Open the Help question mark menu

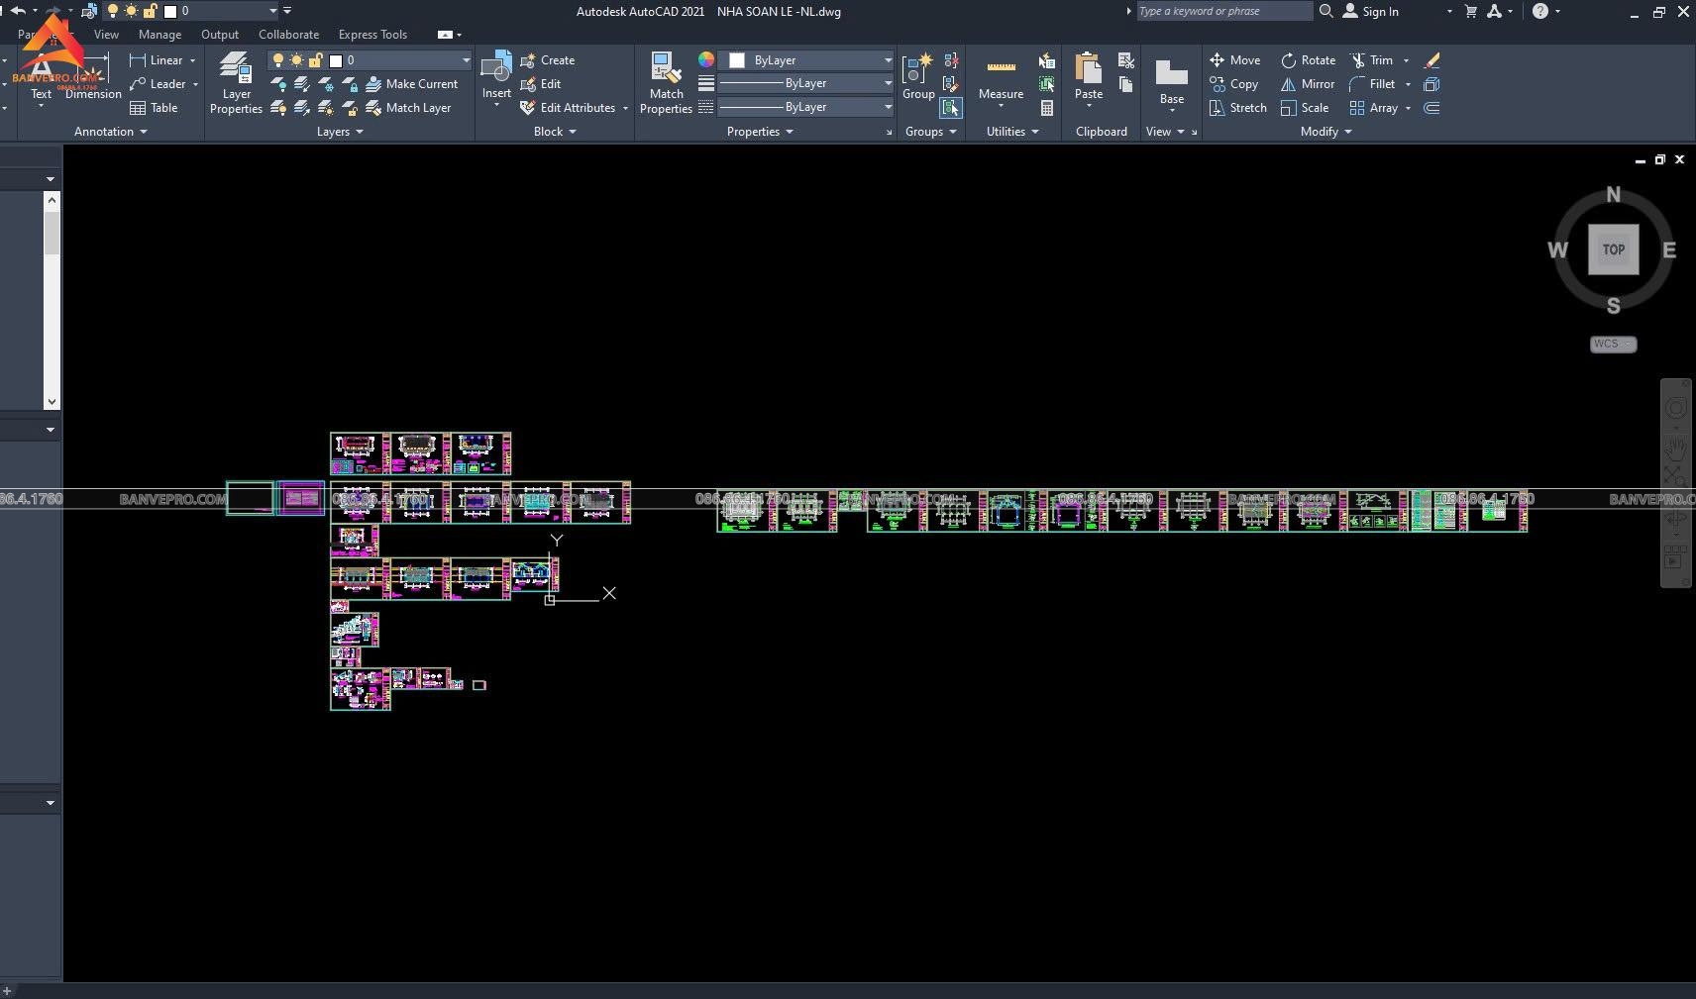[x=1540, y=11]
